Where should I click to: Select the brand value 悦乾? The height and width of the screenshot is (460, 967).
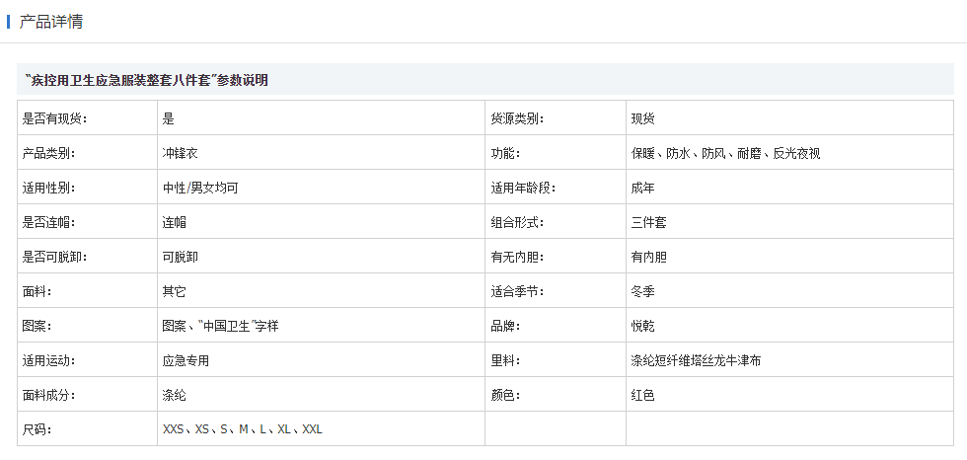tap(642, 326)
